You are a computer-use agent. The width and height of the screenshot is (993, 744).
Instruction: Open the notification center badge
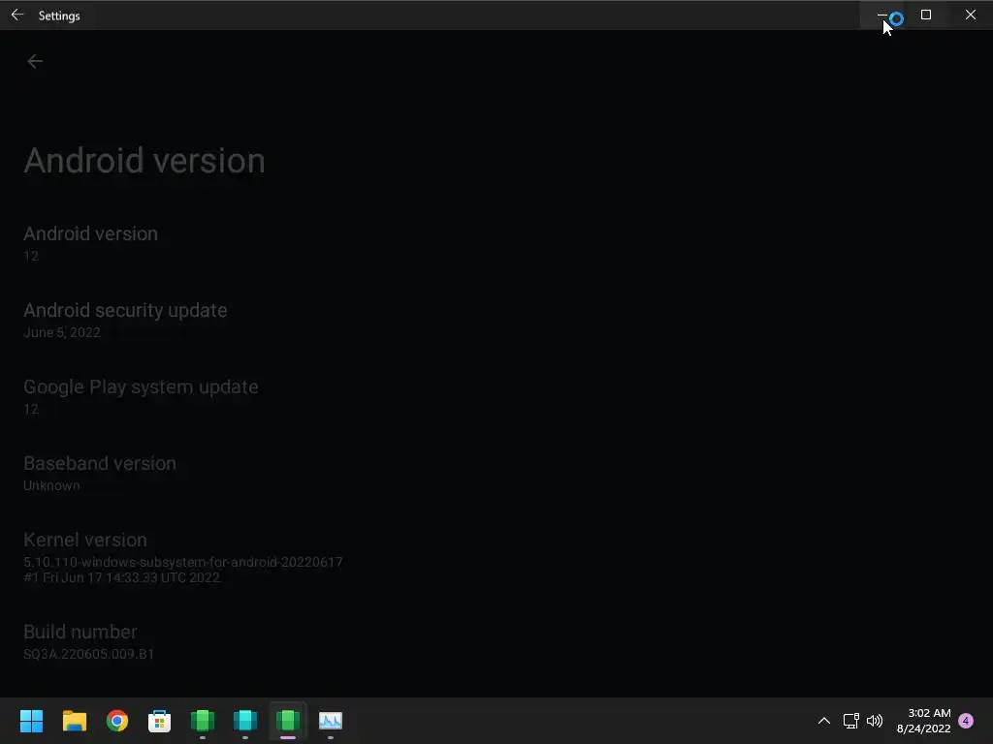(966, 721)
